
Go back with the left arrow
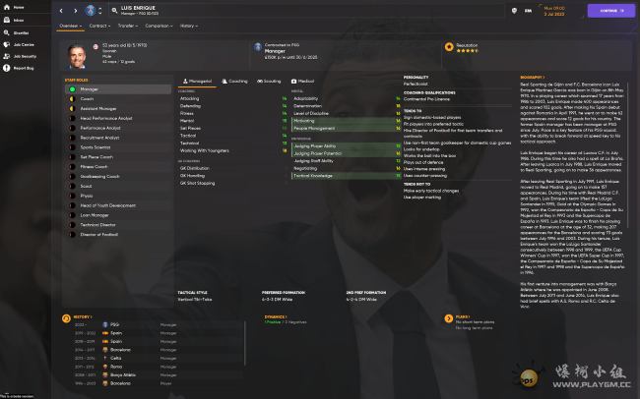pos(61,11)
